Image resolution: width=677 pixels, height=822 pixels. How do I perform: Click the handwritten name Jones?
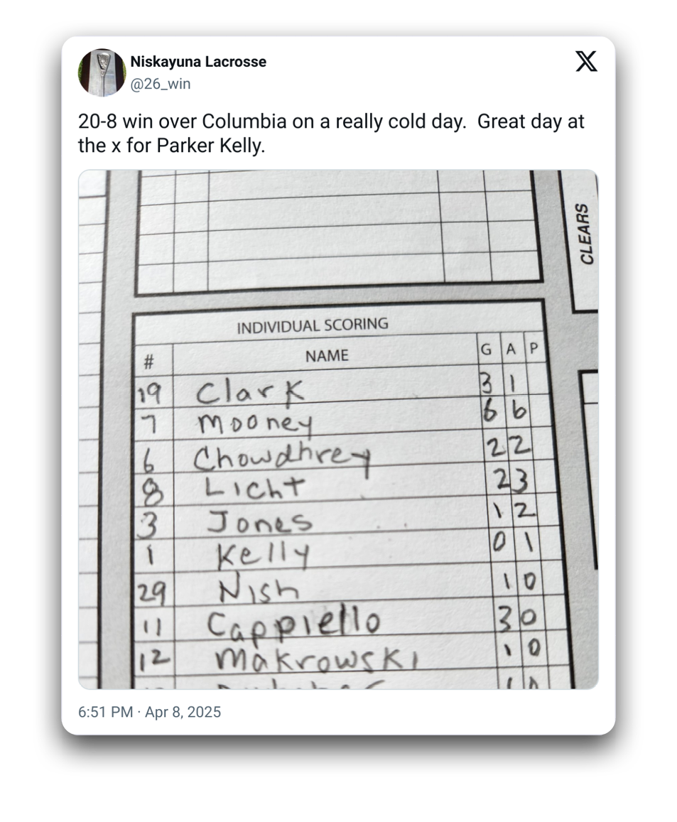[x=259, y=522]
